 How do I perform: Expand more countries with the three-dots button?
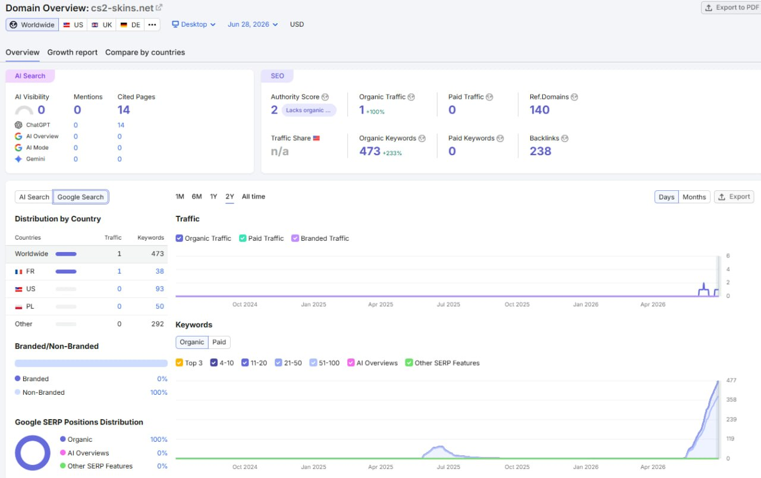pos(153,25)
